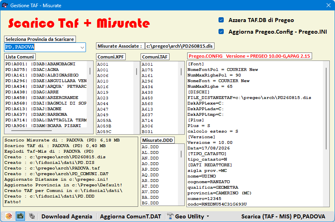Click Data=17/08/2026 config line

coord(209,148)
